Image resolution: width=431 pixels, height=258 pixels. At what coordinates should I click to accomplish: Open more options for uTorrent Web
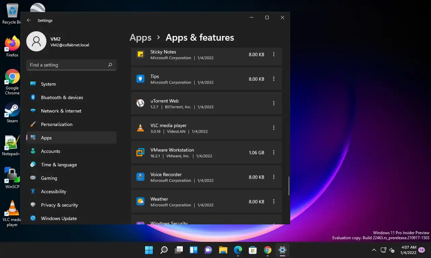point(274,103)
